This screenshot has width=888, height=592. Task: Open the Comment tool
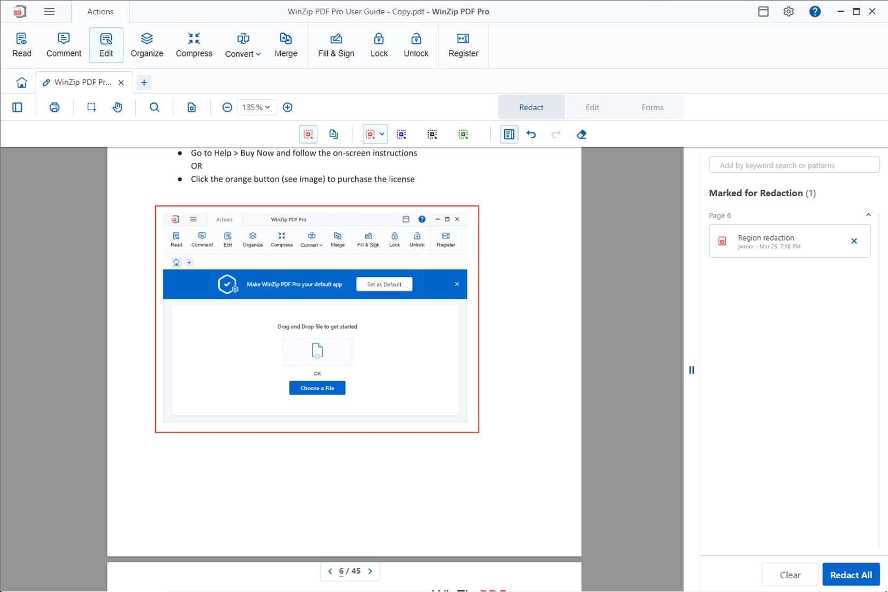[x=64, y=45]
